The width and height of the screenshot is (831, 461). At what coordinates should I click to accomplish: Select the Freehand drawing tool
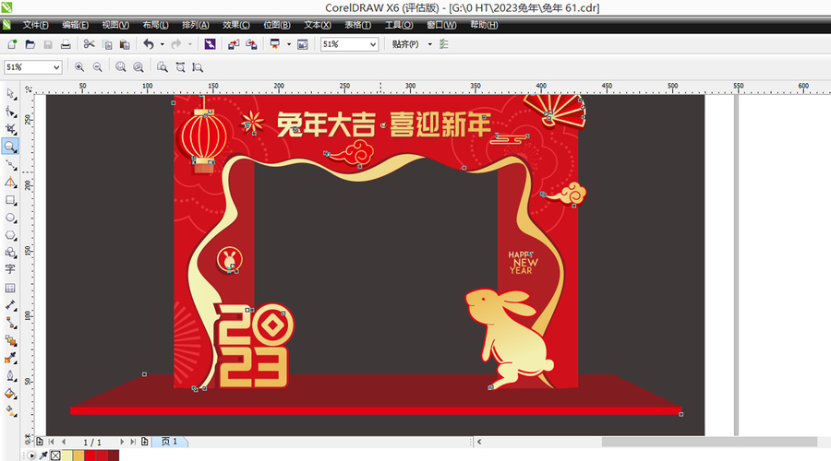coord(10,165)
